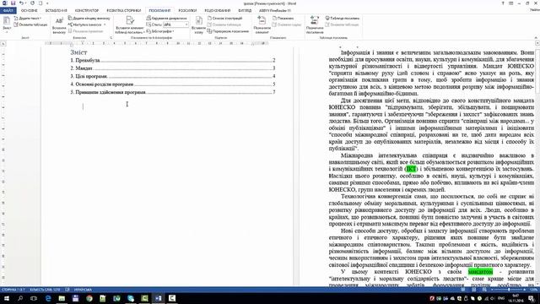Insert a footnote with Вставити виноску

pos(59,25)
